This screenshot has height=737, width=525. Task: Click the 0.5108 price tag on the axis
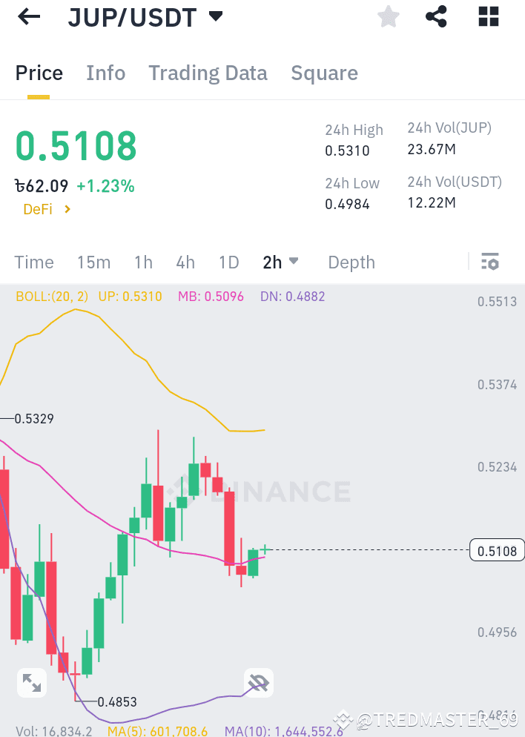coord(497,550)
